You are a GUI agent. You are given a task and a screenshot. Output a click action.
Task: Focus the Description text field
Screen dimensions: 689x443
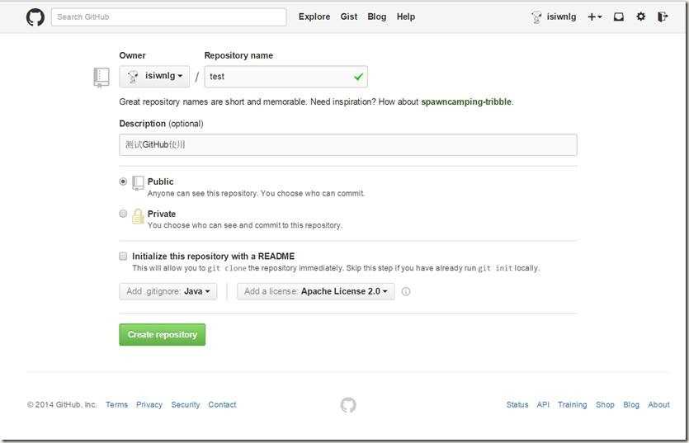tap(347, 145)
